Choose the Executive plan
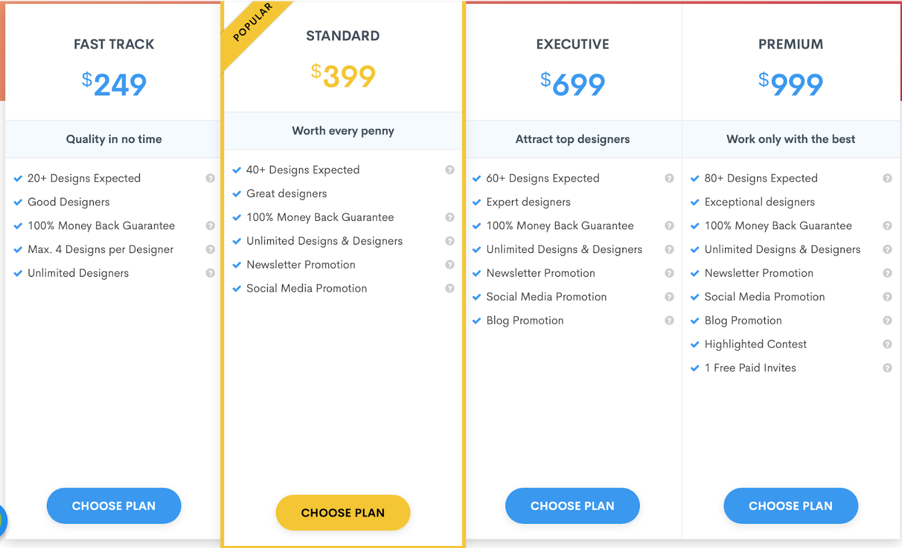 click(572, 506)
